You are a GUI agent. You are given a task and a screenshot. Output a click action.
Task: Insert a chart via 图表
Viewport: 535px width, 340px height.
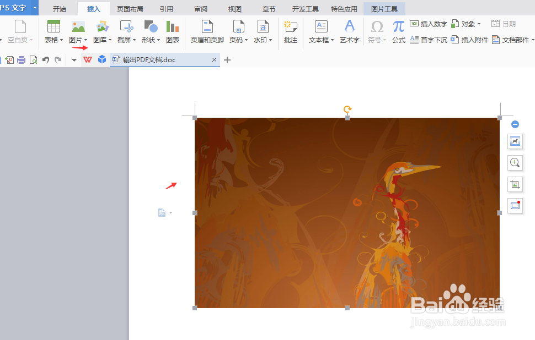click(x=173, y=32)
